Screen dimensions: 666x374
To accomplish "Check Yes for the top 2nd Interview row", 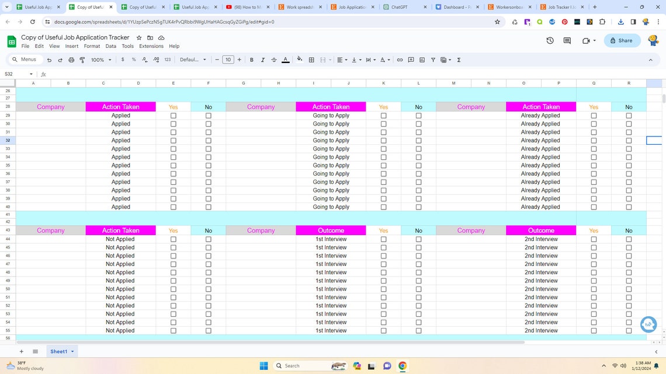I will (x=594, y=239).
